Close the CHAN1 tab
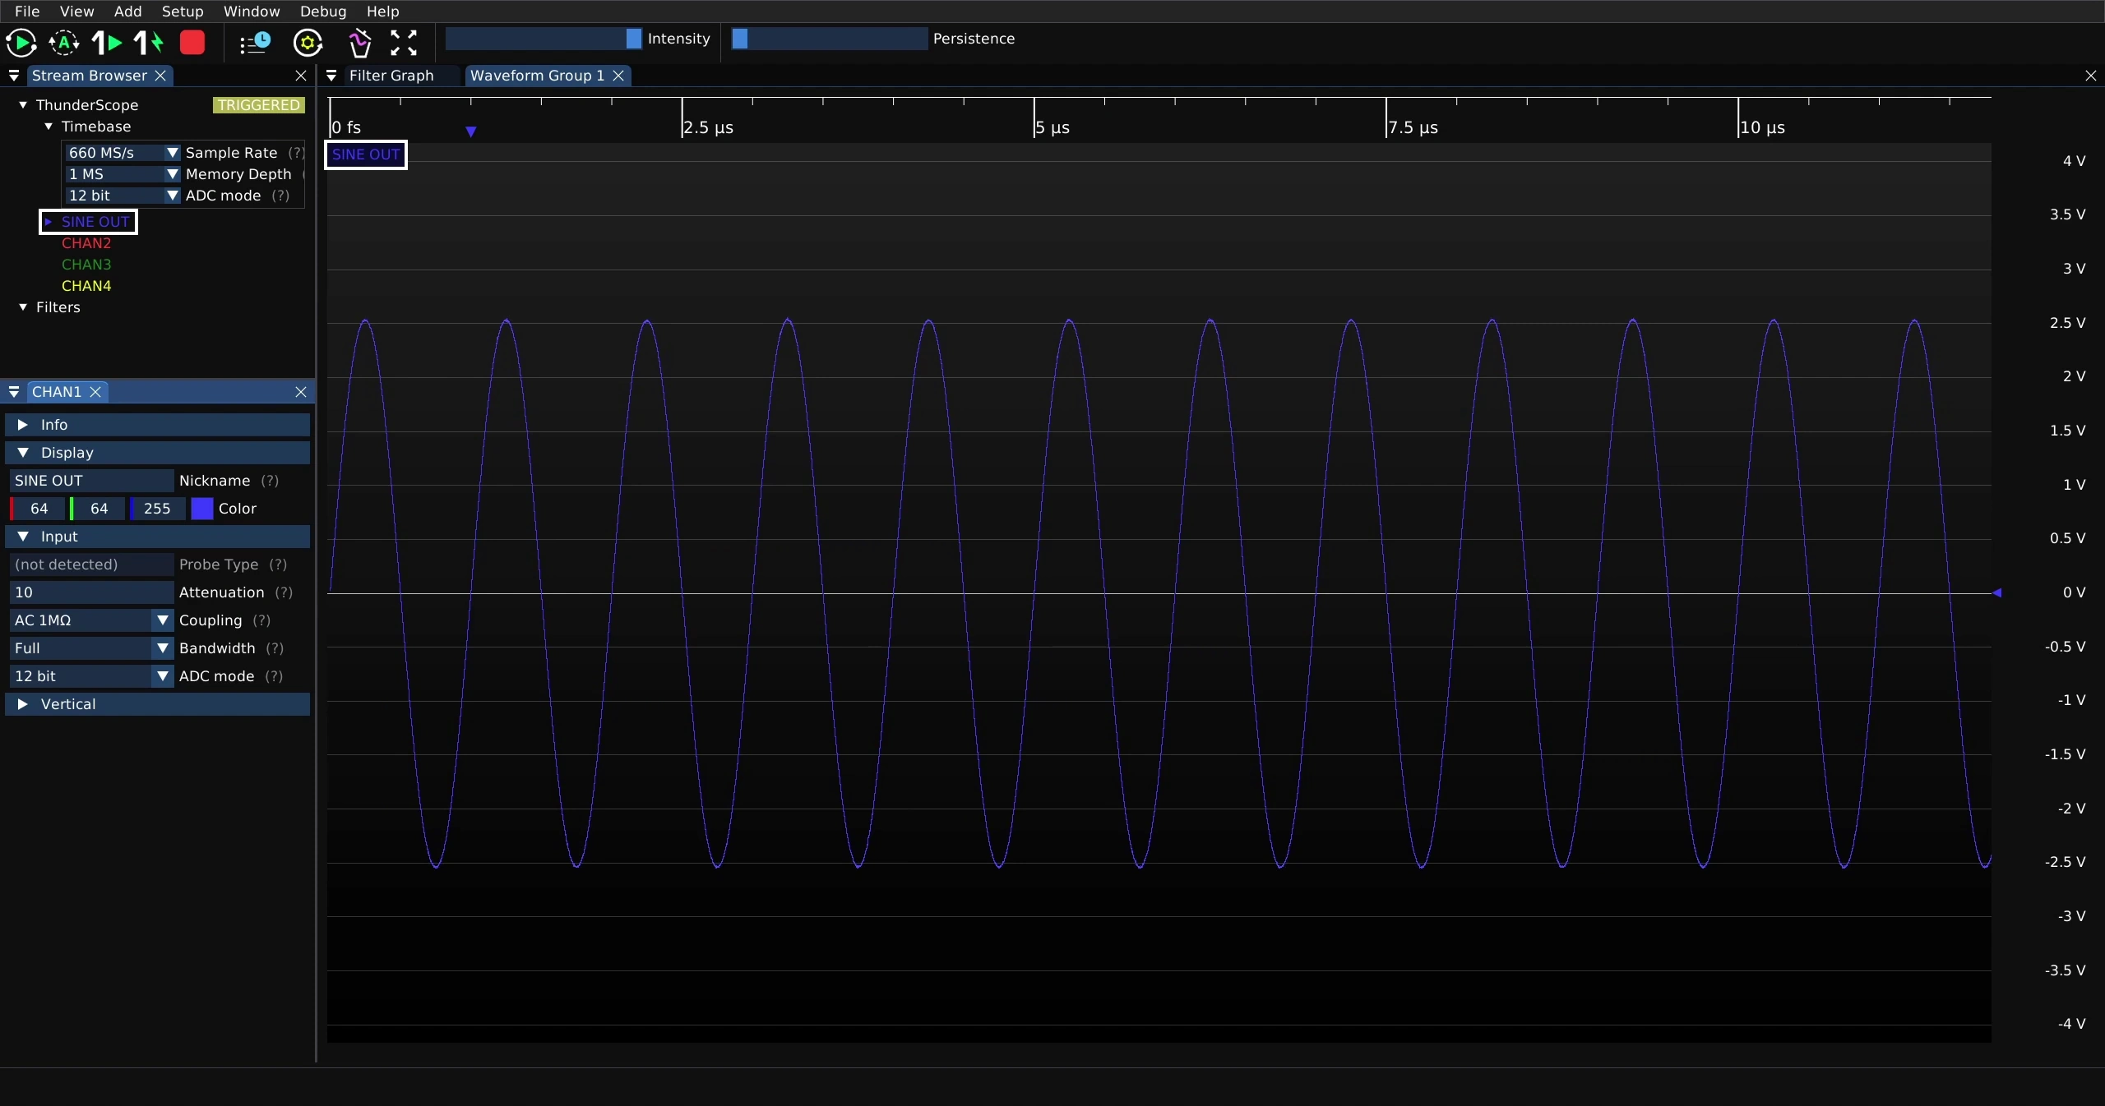This screenshot has height=1106, width=2105. click(95, 392)
